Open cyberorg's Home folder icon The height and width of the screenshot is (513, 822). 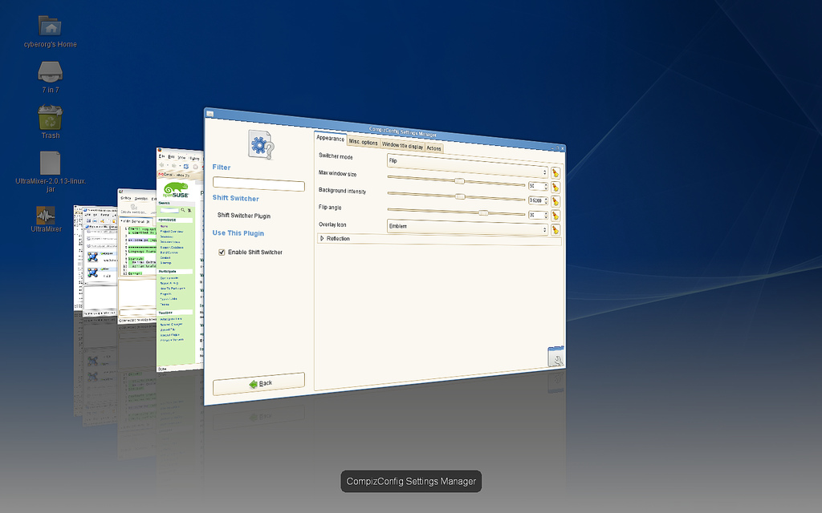point(50,26)
